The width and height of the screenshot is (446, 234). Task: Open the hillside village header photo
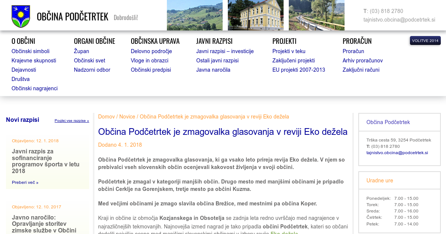point(194,15)
